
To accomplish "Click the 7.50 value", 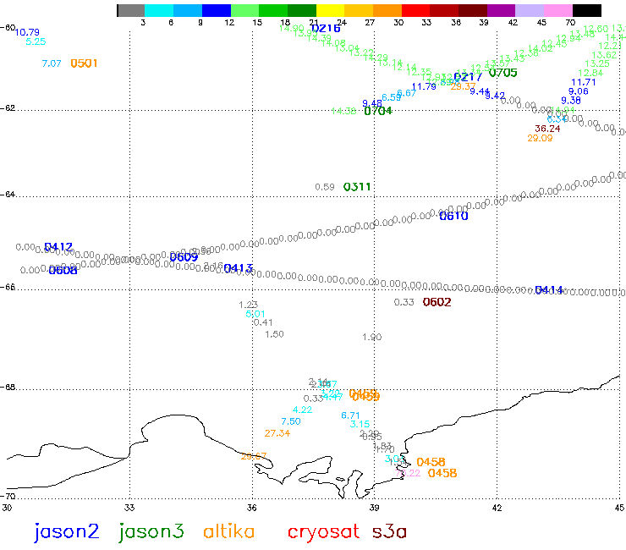I will (x=291, y=421).
